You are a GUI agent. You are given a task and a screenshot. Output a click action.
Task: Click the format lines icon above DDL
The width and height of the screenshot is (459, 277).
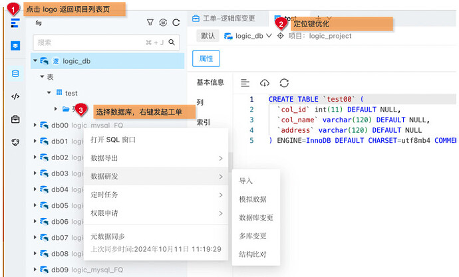(x=245, y=83)
